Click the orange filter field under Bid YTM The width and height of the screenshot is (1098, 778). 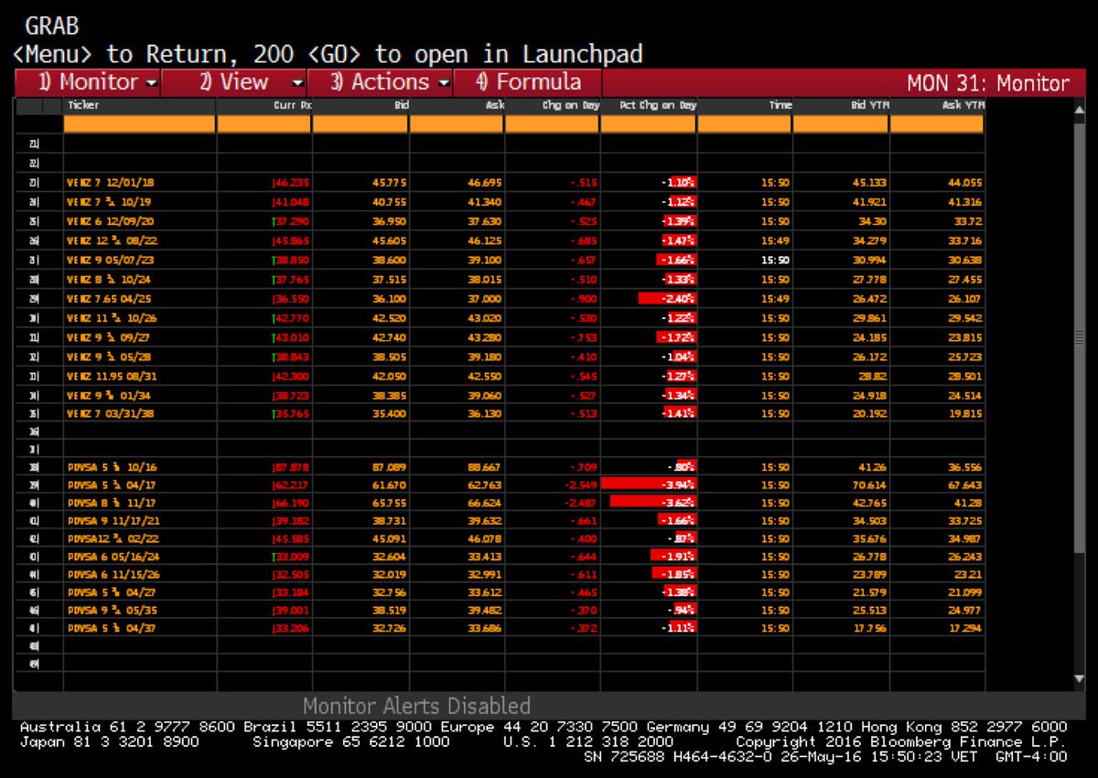point(841,124)
